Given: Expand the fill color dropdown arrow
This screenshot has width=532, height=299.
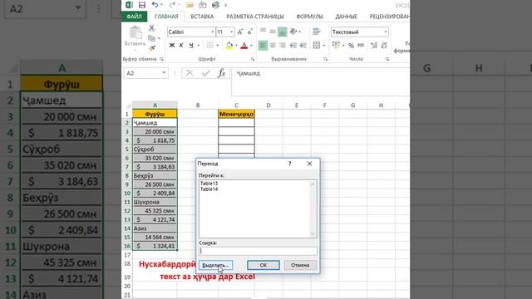Looking at the screenshot, I should pyautogui.click(x=236, y=45).
